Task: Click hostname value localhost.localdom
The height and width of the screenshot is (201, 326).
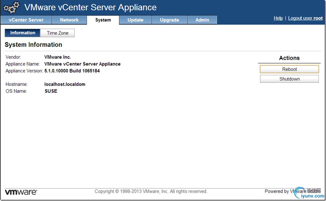Action: click(65, 84)
